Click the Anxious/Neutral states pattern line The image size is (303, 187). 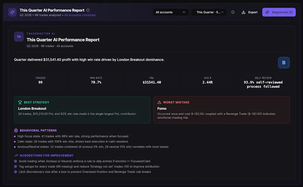93,147
